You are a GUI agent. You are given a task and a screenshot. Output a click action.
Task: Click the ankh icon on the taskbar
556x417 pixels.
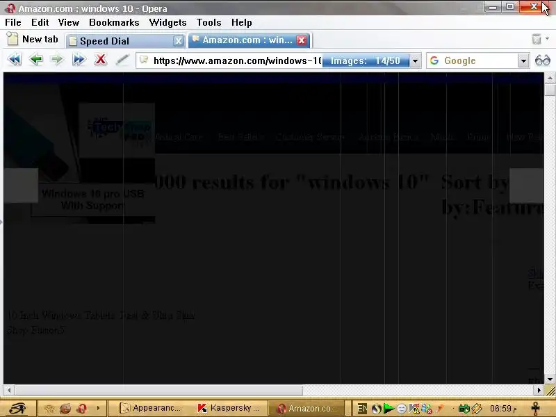(536, 409)
